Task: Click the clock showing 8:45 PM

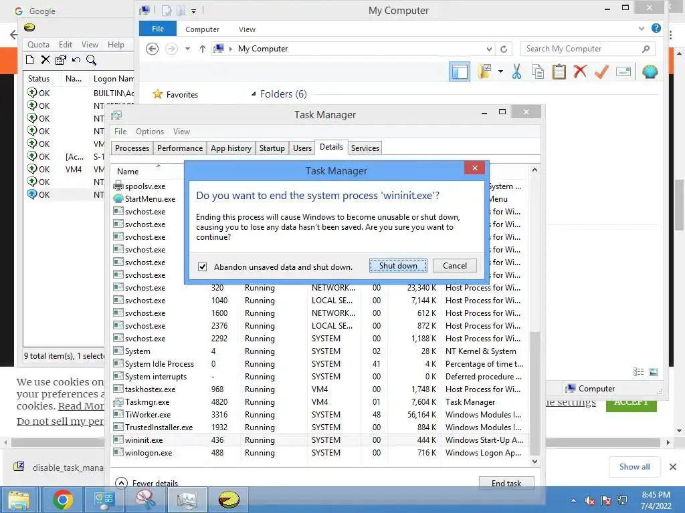Action: 656,495
